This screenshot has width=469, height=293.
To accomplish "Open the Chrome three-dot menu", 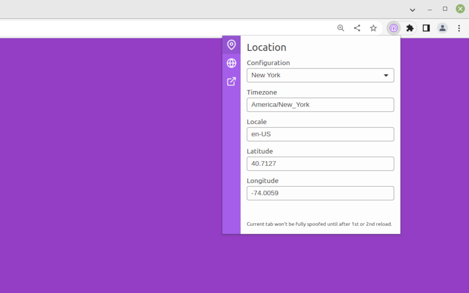I will click(459, 28).
